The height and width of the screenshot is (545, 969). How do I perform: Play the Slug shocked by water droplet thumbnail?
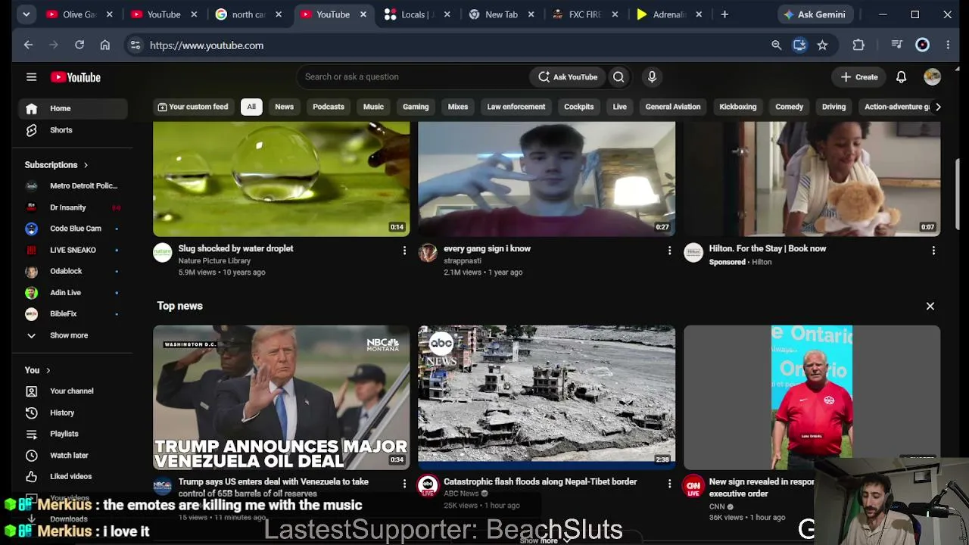(x=282, y=179)
